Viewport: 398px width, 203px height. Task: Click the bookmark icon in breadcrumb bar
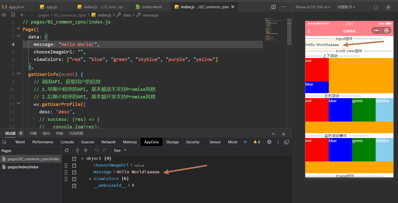pos(13,15)
